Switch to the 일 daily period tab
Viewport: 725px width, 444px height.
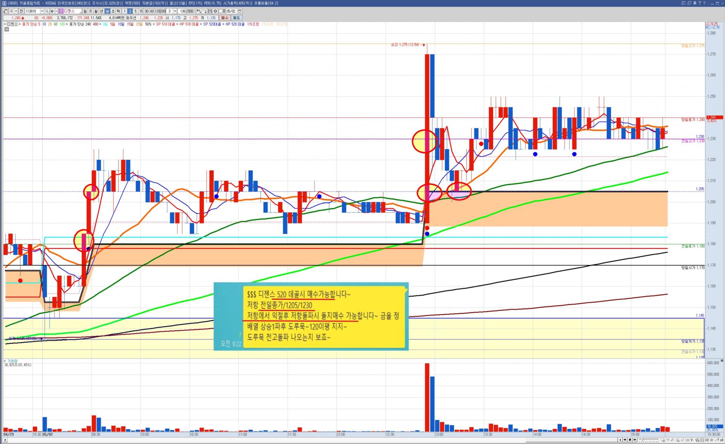(x=85, y=11)
